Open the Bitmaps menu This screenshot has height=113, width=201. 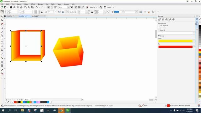coord(41,4)
